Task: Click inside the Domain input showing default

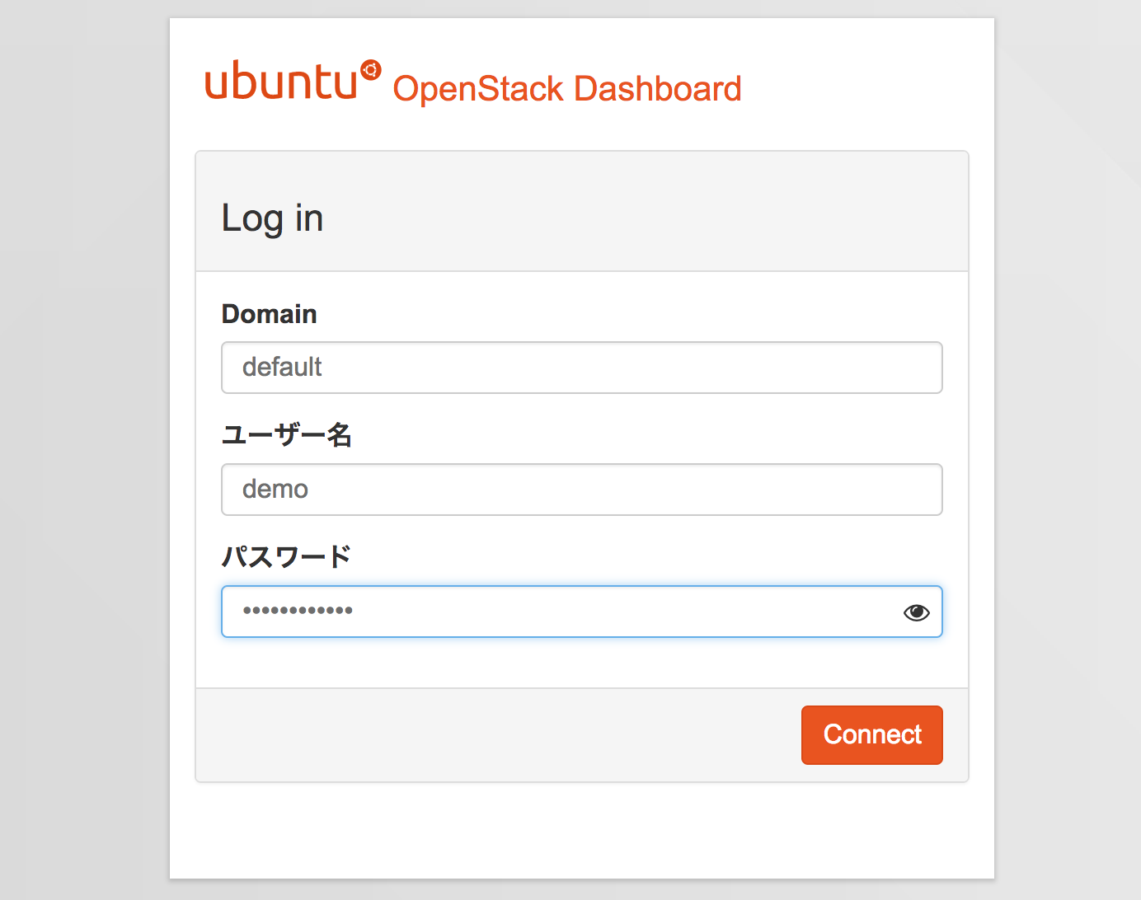Action: (x=581, y=368)
